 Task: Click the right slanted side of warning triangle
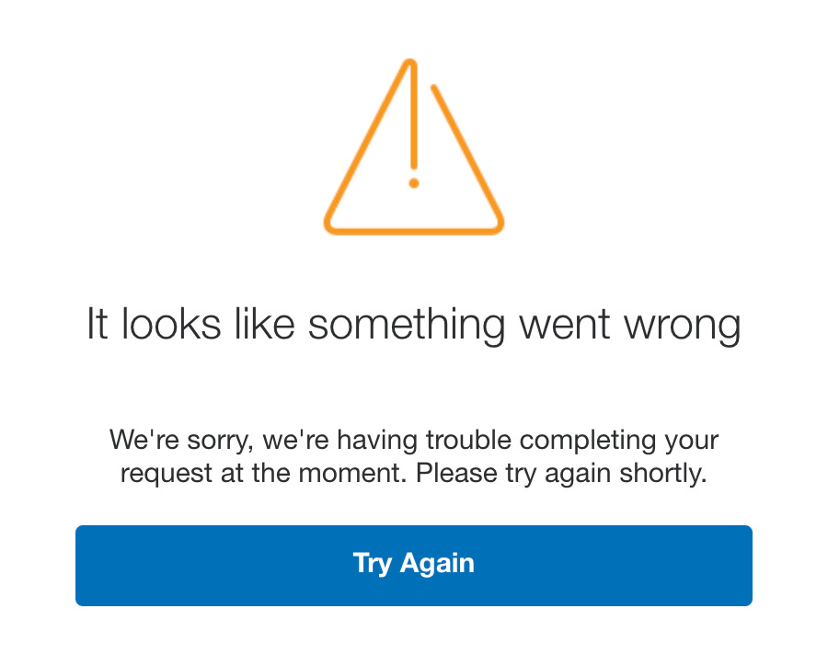coord(466,154)
